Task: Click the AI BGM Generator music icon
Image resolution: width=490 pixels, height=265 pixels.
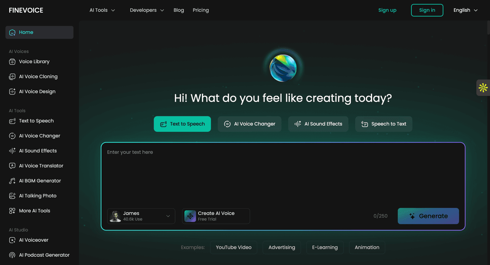Action: 12,181
